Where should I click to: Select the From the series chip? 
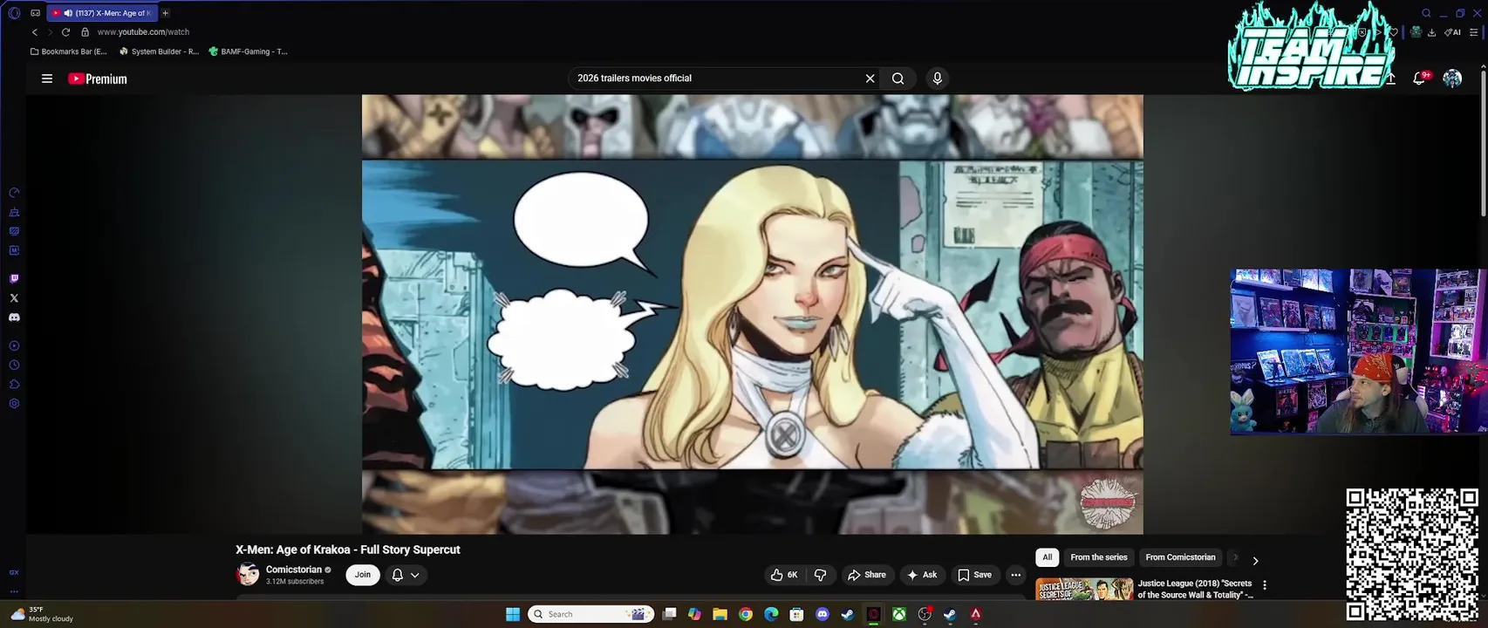1099,557
